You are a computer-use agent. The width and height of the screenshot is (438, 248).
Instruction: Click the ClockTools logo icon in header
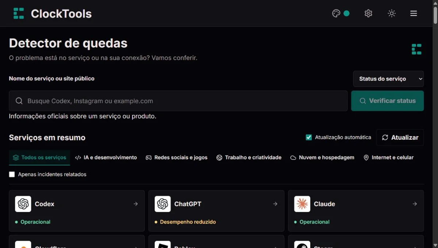19,13
